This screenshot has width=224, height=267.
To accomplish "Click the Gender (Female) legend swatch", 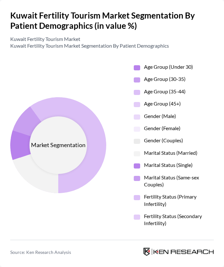I will click(x=137, y=129).
